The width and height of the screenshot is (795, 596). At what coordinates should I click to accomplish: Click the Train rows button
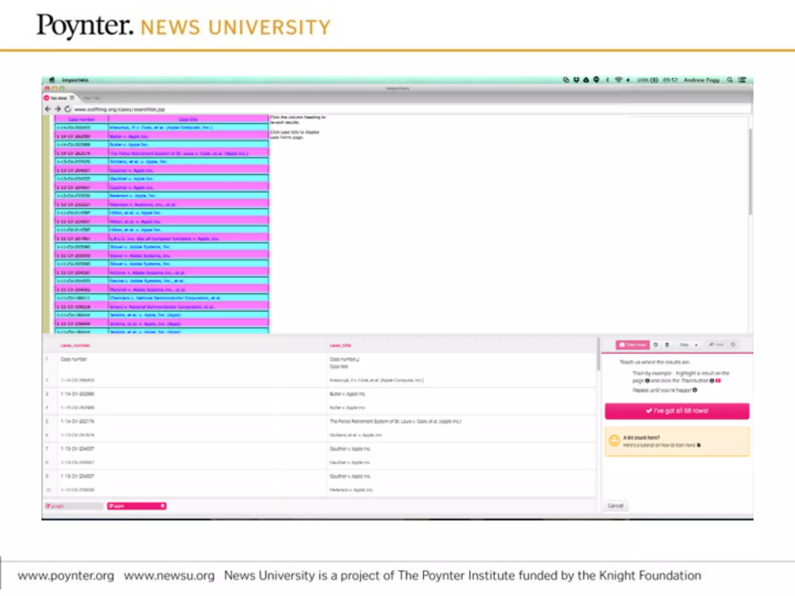[632, 345]
